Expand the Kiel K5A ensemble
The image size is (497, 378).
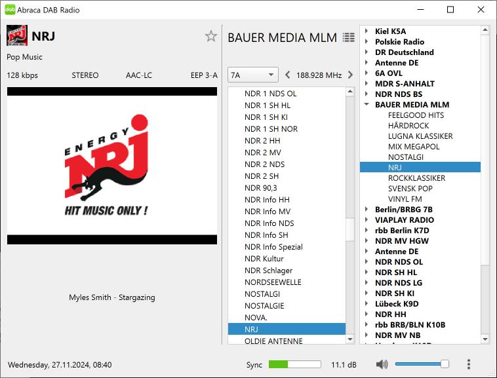click(366, 31)
